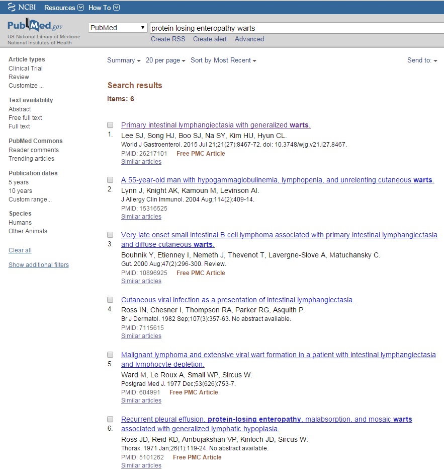Click Similar articles under PMID 26217101
The width and height of the screenshot is (444, 469).
tap(141, 162)
